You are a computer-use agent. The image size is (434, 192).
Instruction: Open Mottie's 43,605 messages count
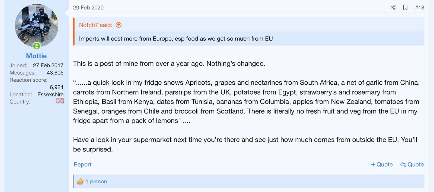coord(55,73)
